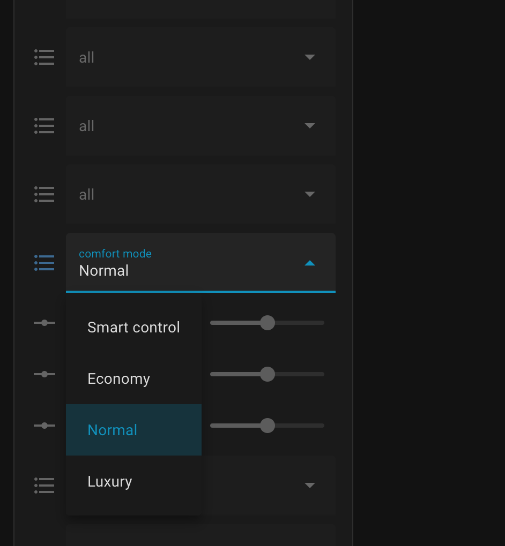Viewport: 505px width, 546px height.
Task: Click the list icon left of Luxury option
Action: point(44,485)
